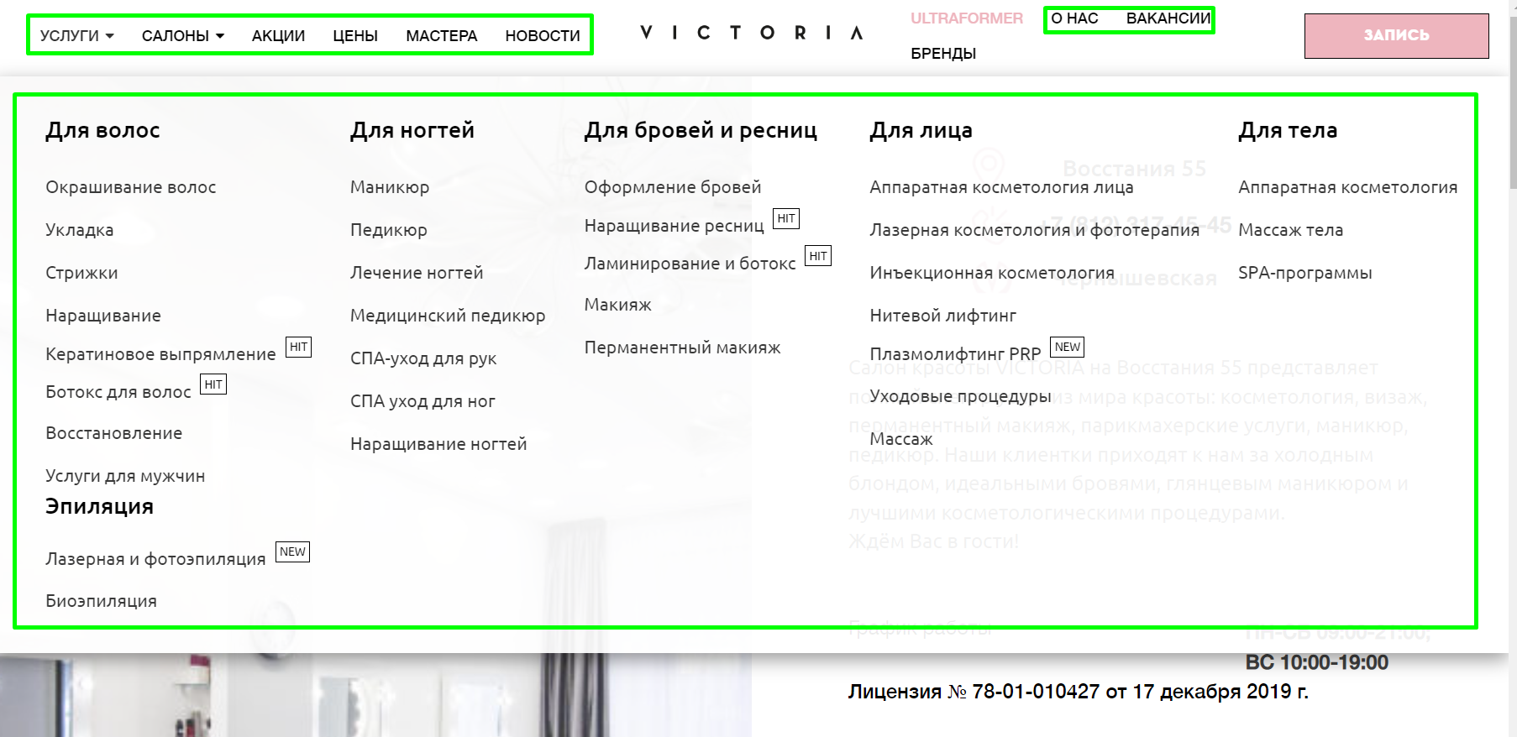This screenshot has width=1517, height=737.
Task: Open the Для волос category heading
Action: [102, 130]
